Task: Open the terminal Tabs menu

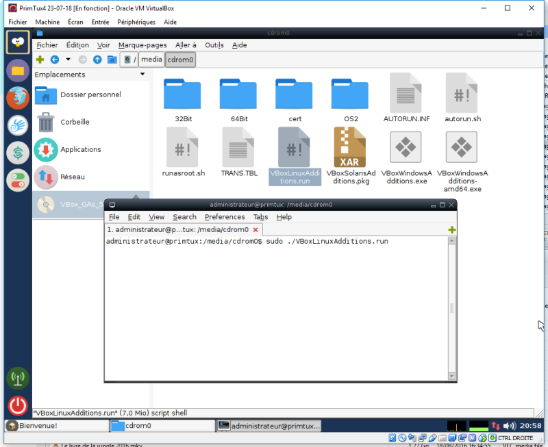Action: coord(260,217)
